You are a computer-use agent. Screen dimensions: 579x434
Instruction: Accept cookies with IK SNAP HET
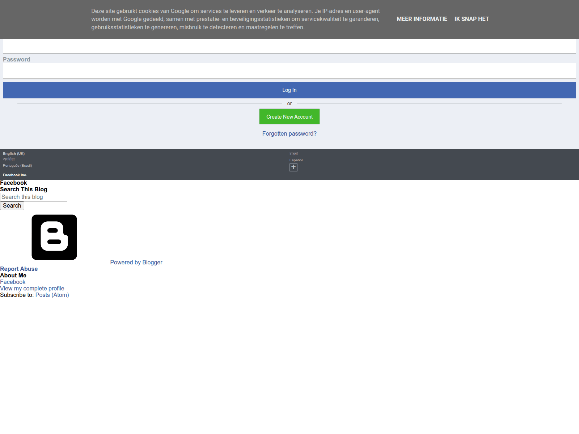[472, 19]
